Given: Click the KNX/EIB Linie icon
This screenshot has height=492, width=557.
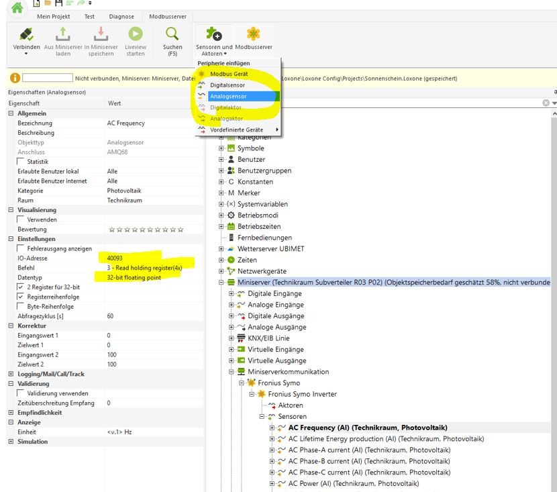Looking at the screenshot, I should [241, 338].
